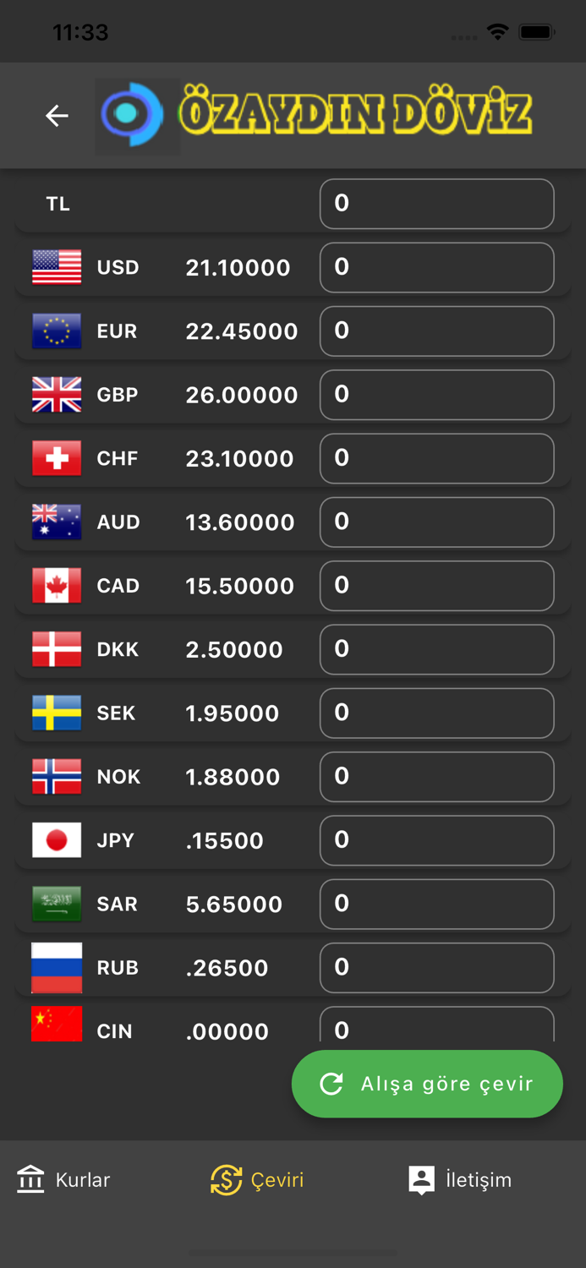Tap the GBP amount input field
586x1268 pixels.
point(436,395)
